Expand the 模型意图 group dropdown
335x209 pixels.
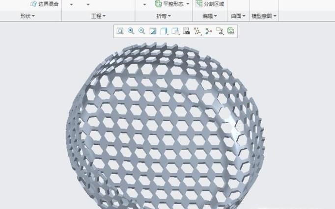coord(264,16)
